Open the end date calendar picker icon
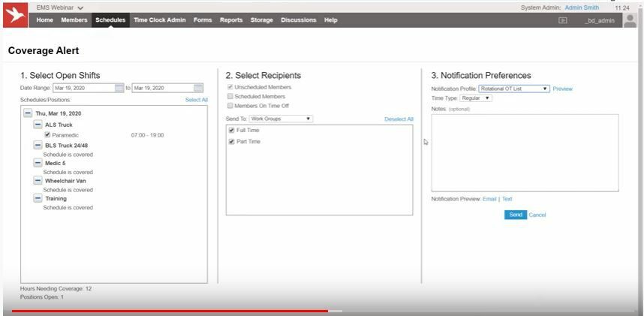The image size is (644, 316). pos(198,88)
